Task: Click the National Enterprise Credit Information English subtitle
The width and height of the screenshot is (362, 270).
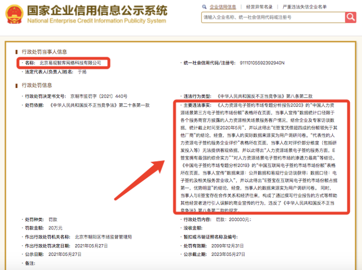Action: 97,21
